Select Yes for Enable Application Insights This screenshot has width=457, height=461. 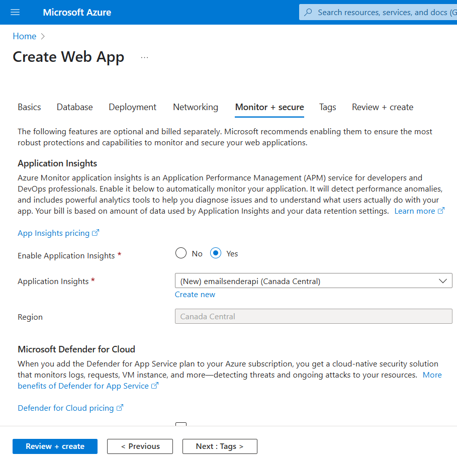coord(216,253)
